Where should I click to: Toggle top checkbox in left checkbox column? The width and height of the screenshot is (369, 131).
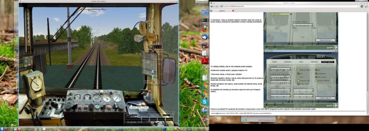pyautogui.click(x=298, y=70)
